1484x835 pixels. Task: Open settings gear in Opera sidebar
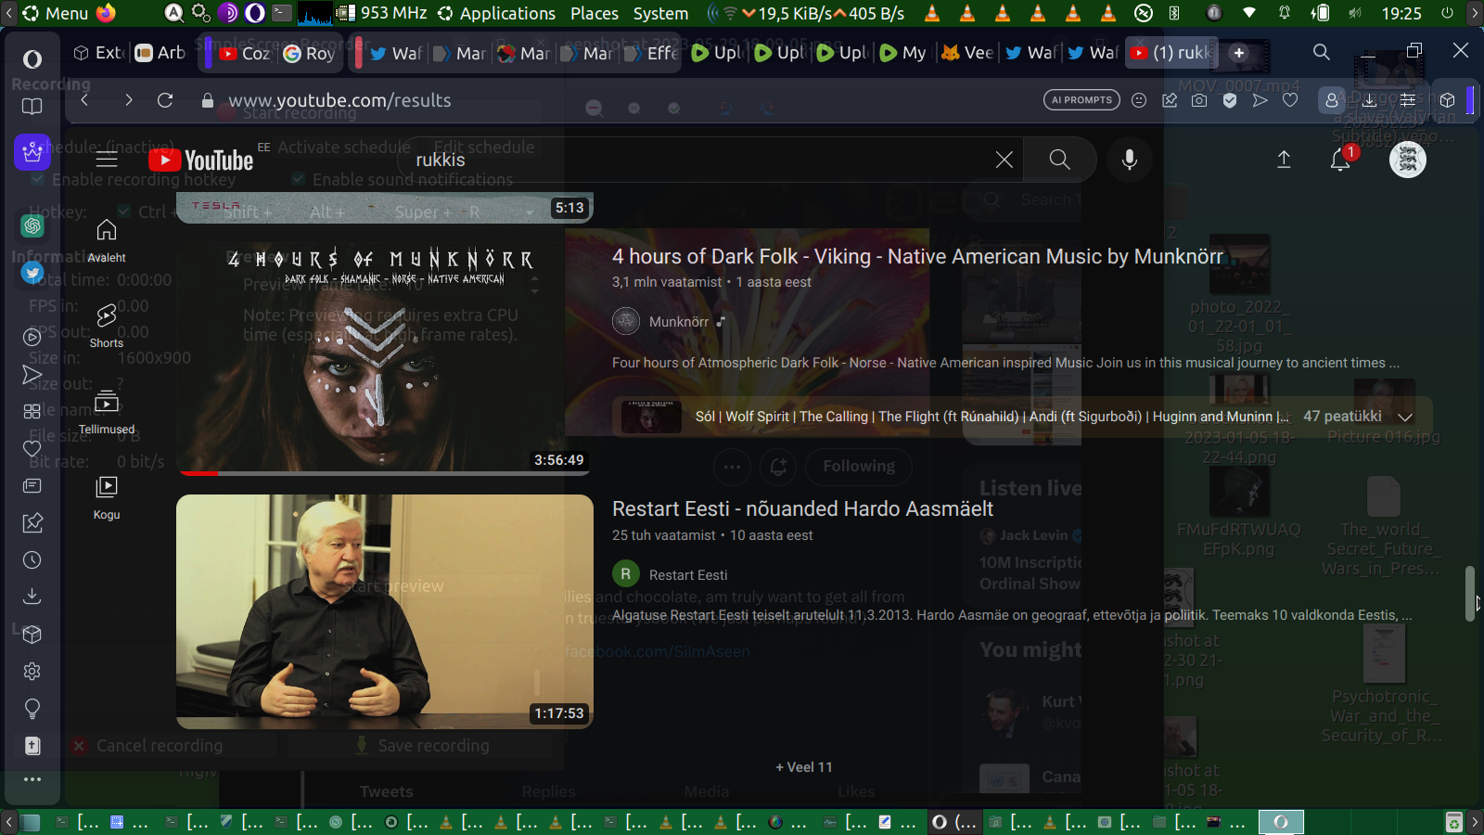point(32,671)
